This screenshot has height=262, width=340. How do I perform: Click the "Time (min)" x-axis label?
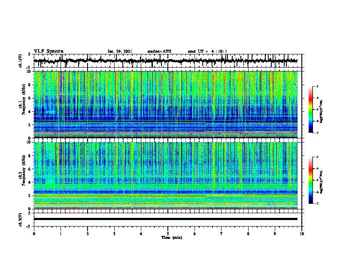click(172, 238)
